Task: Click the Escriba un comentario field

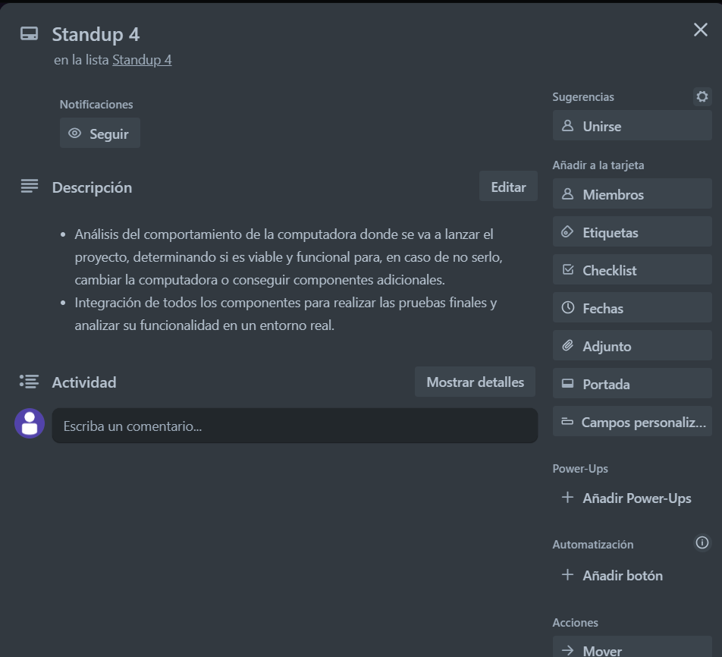Action: pyautogui.click(x=294, y=426)
